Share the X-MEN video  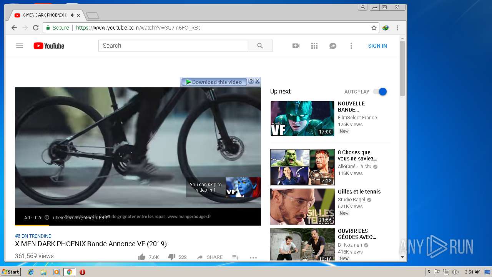pyautogui.click(x=209, y=257)
